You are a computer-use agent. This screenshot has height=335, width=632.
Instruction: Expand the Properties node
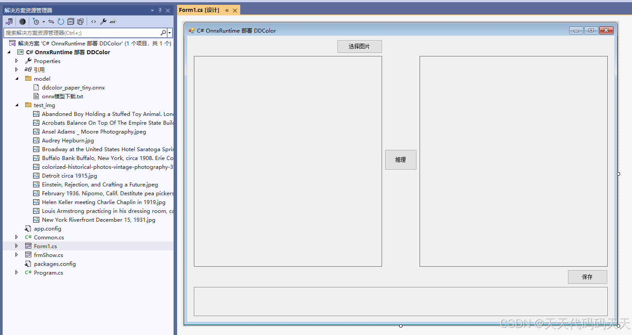point(17,61)
